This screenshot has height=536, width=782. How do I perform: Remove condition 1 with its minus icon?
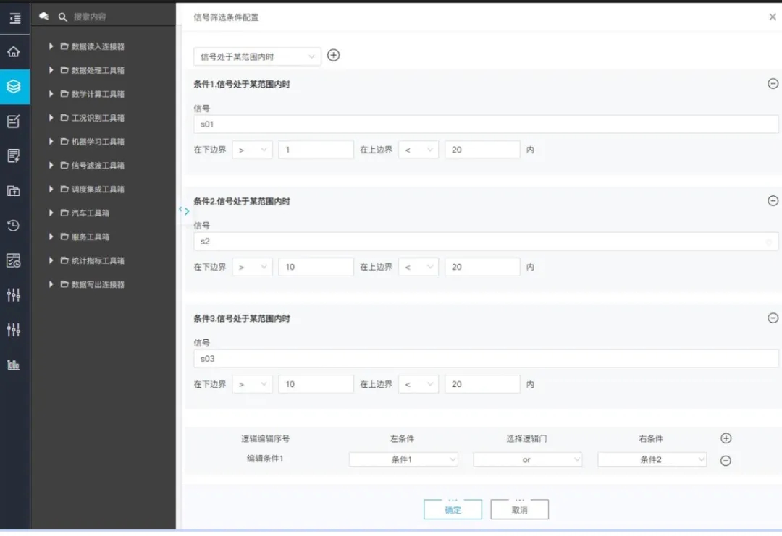773,84
